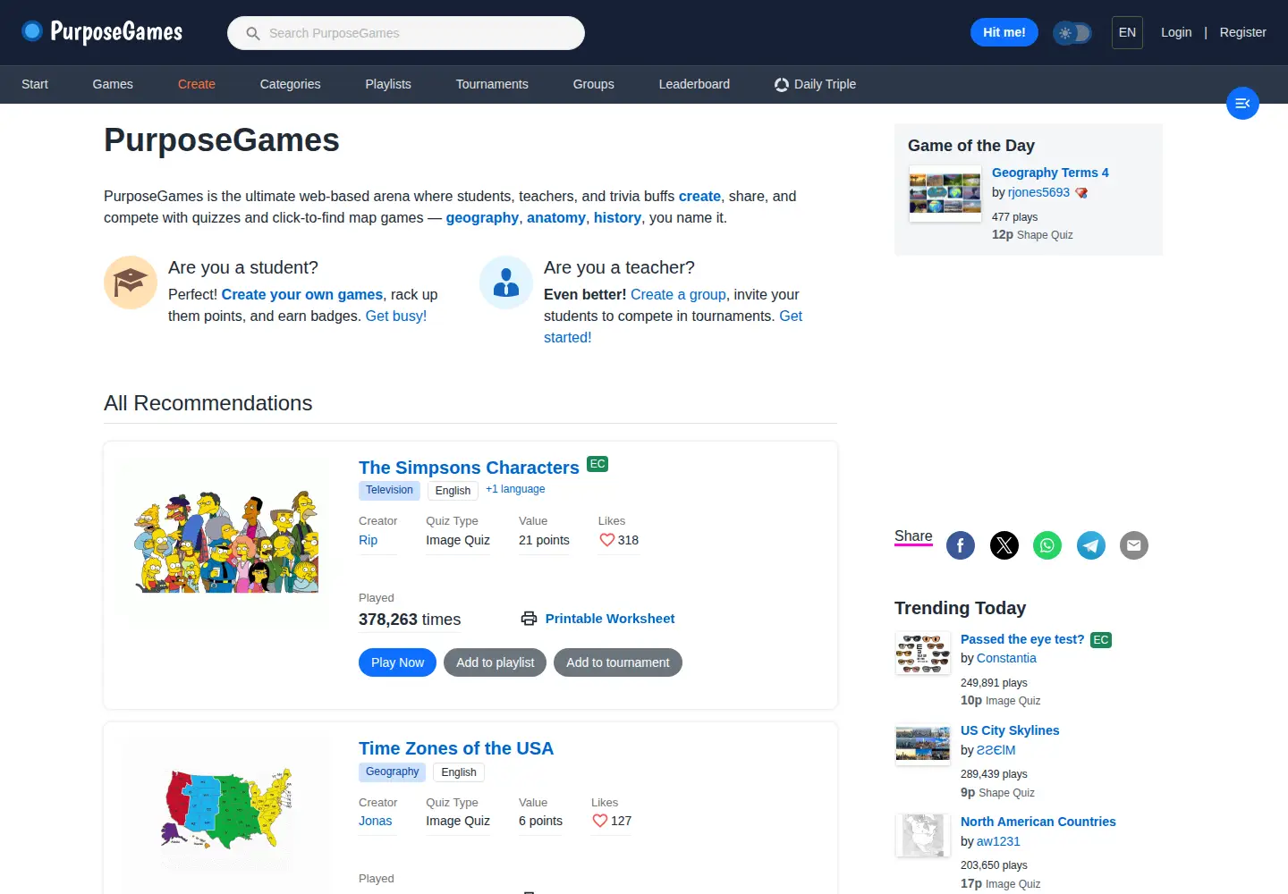Click Add to tournament button

(x=618, y=662)
